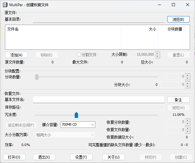Click the 重置(L) reset button
The image size is (195, 163).
coord(178,55)
